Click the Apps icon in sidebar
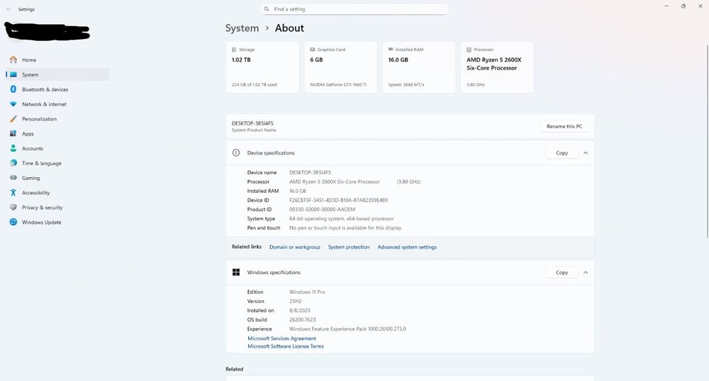This screenshot has height=381, width=709. tap(13, 134)
